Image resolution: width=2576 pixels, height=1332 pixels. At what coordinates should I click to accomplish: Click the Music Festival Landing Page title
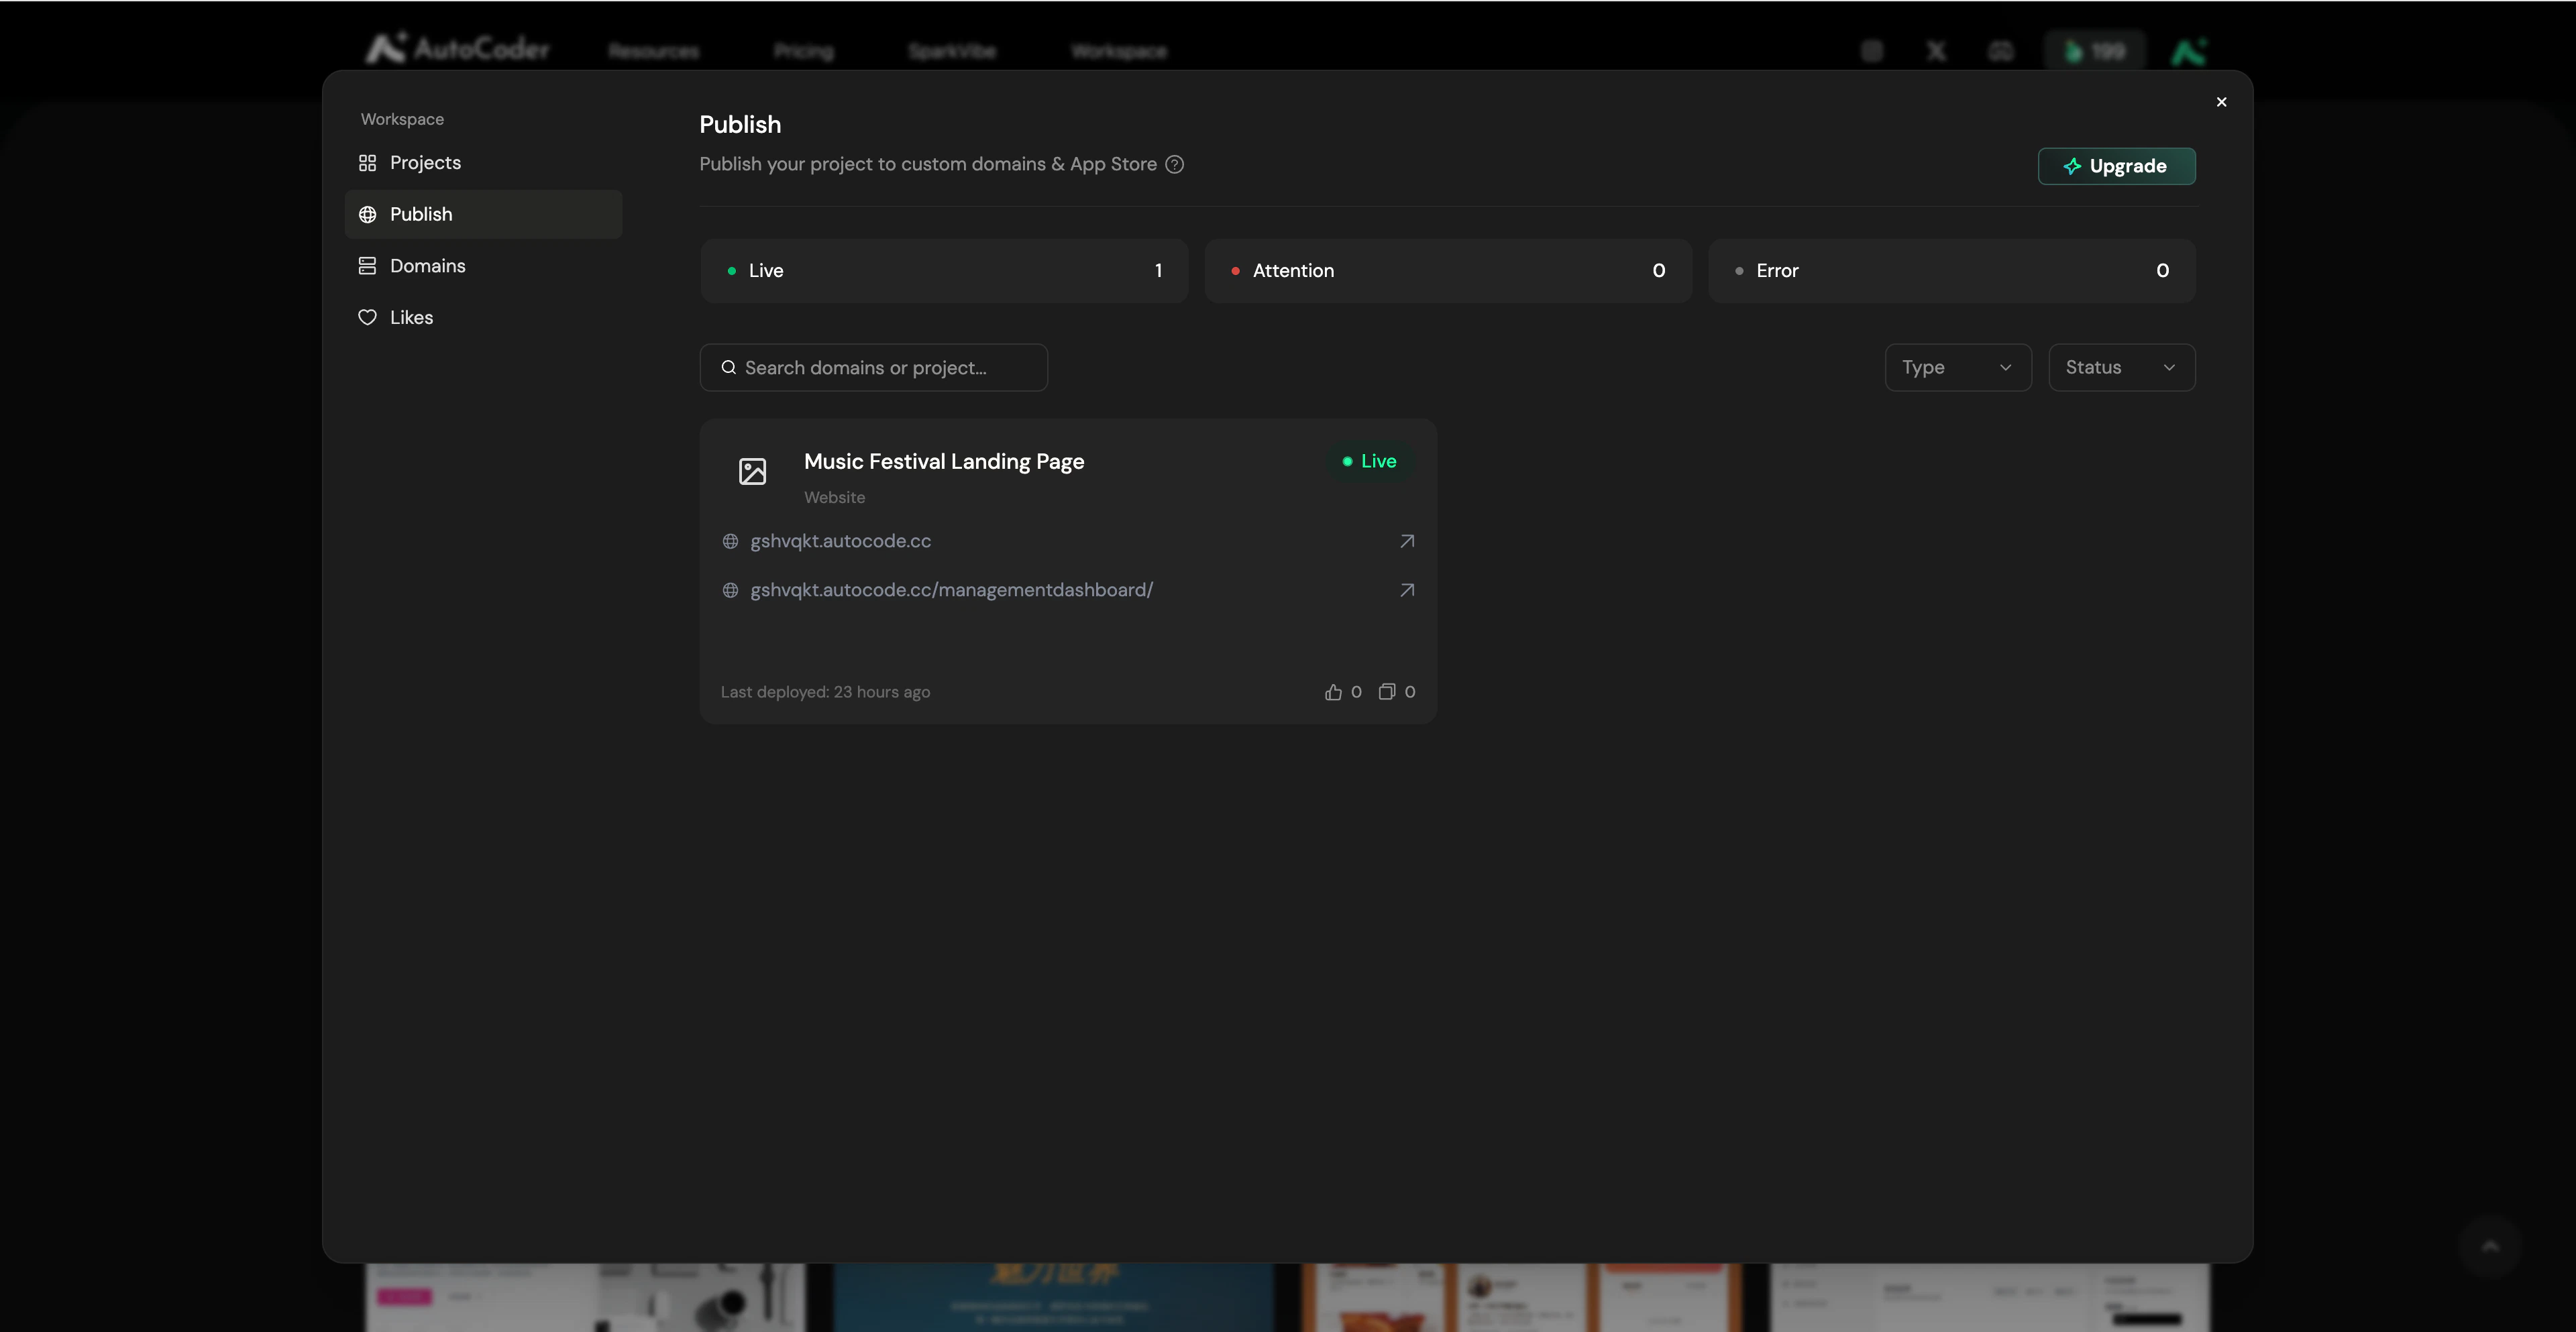[x=943, y=461]
